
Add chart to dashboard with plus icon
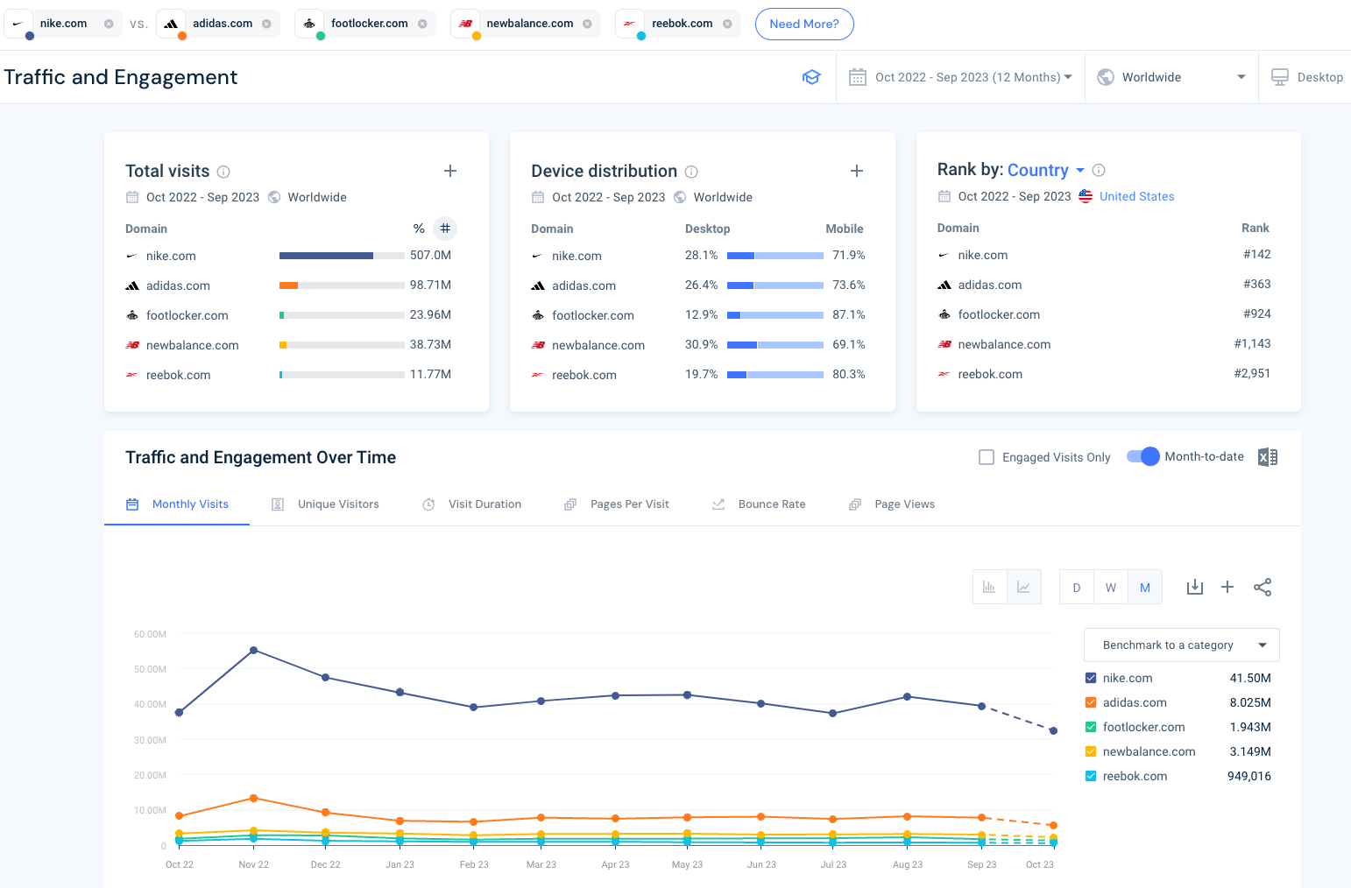1227,587
